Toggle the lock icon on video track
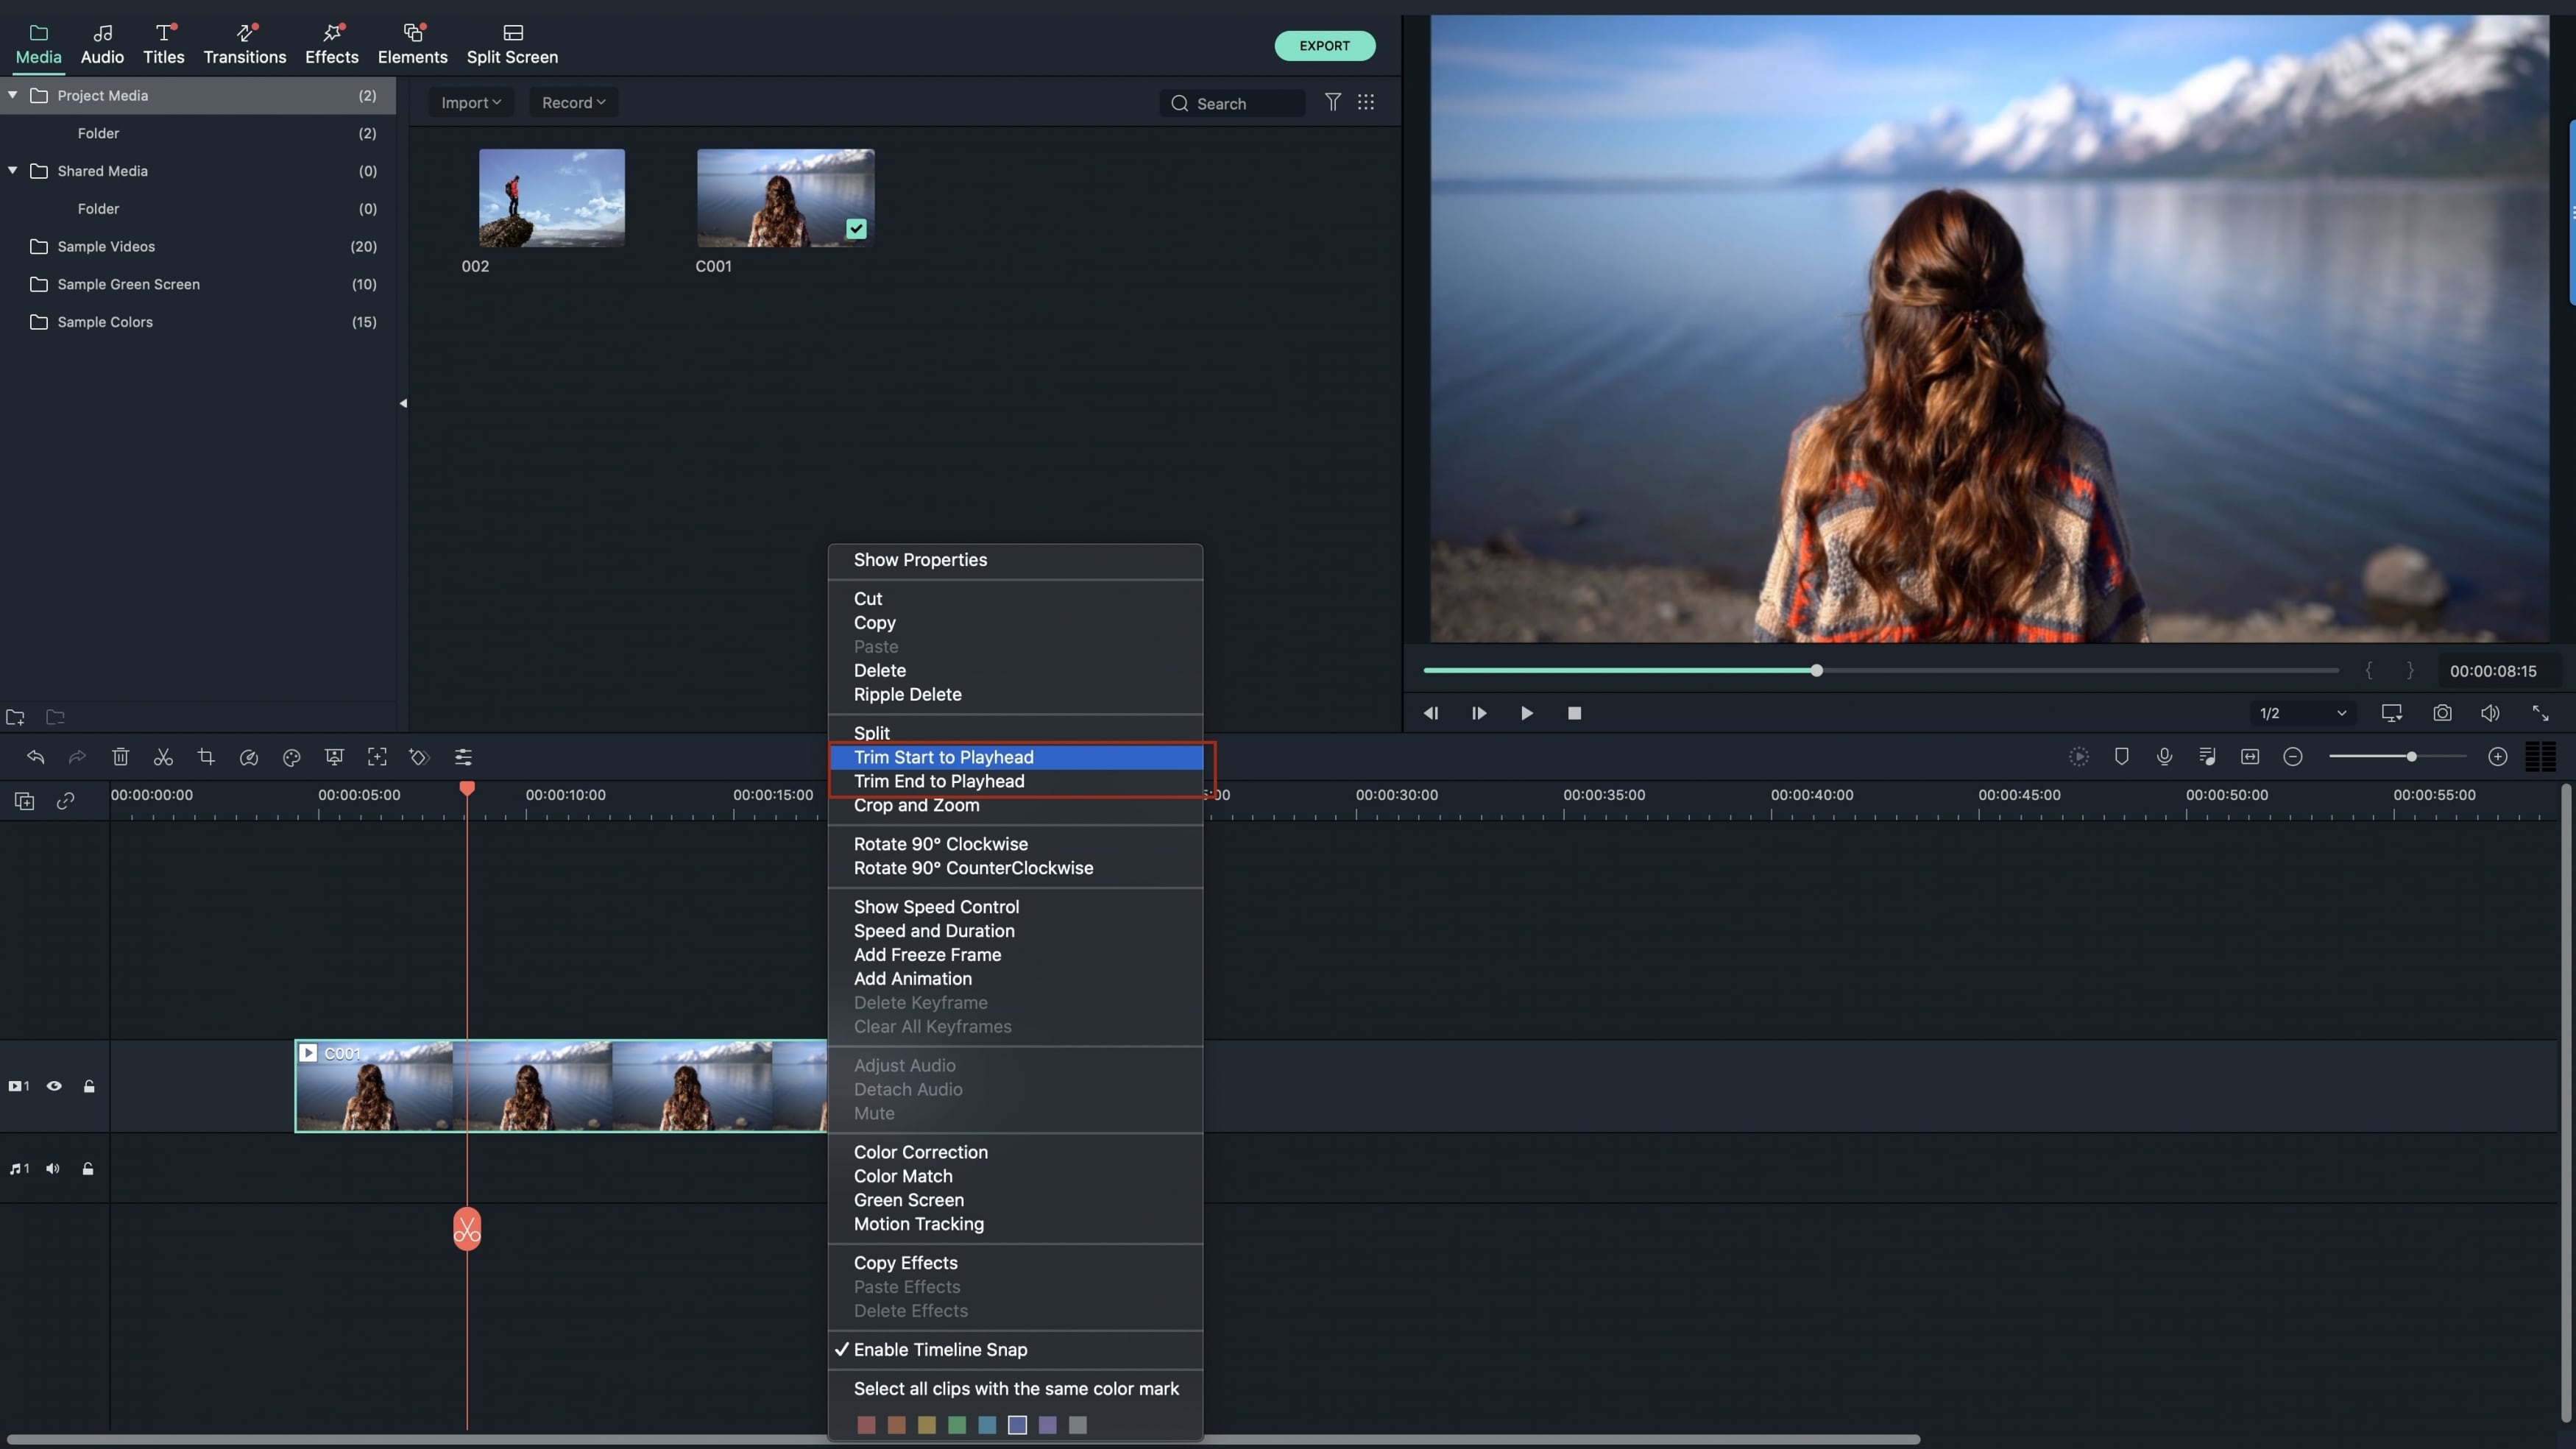 [87, 1085]
